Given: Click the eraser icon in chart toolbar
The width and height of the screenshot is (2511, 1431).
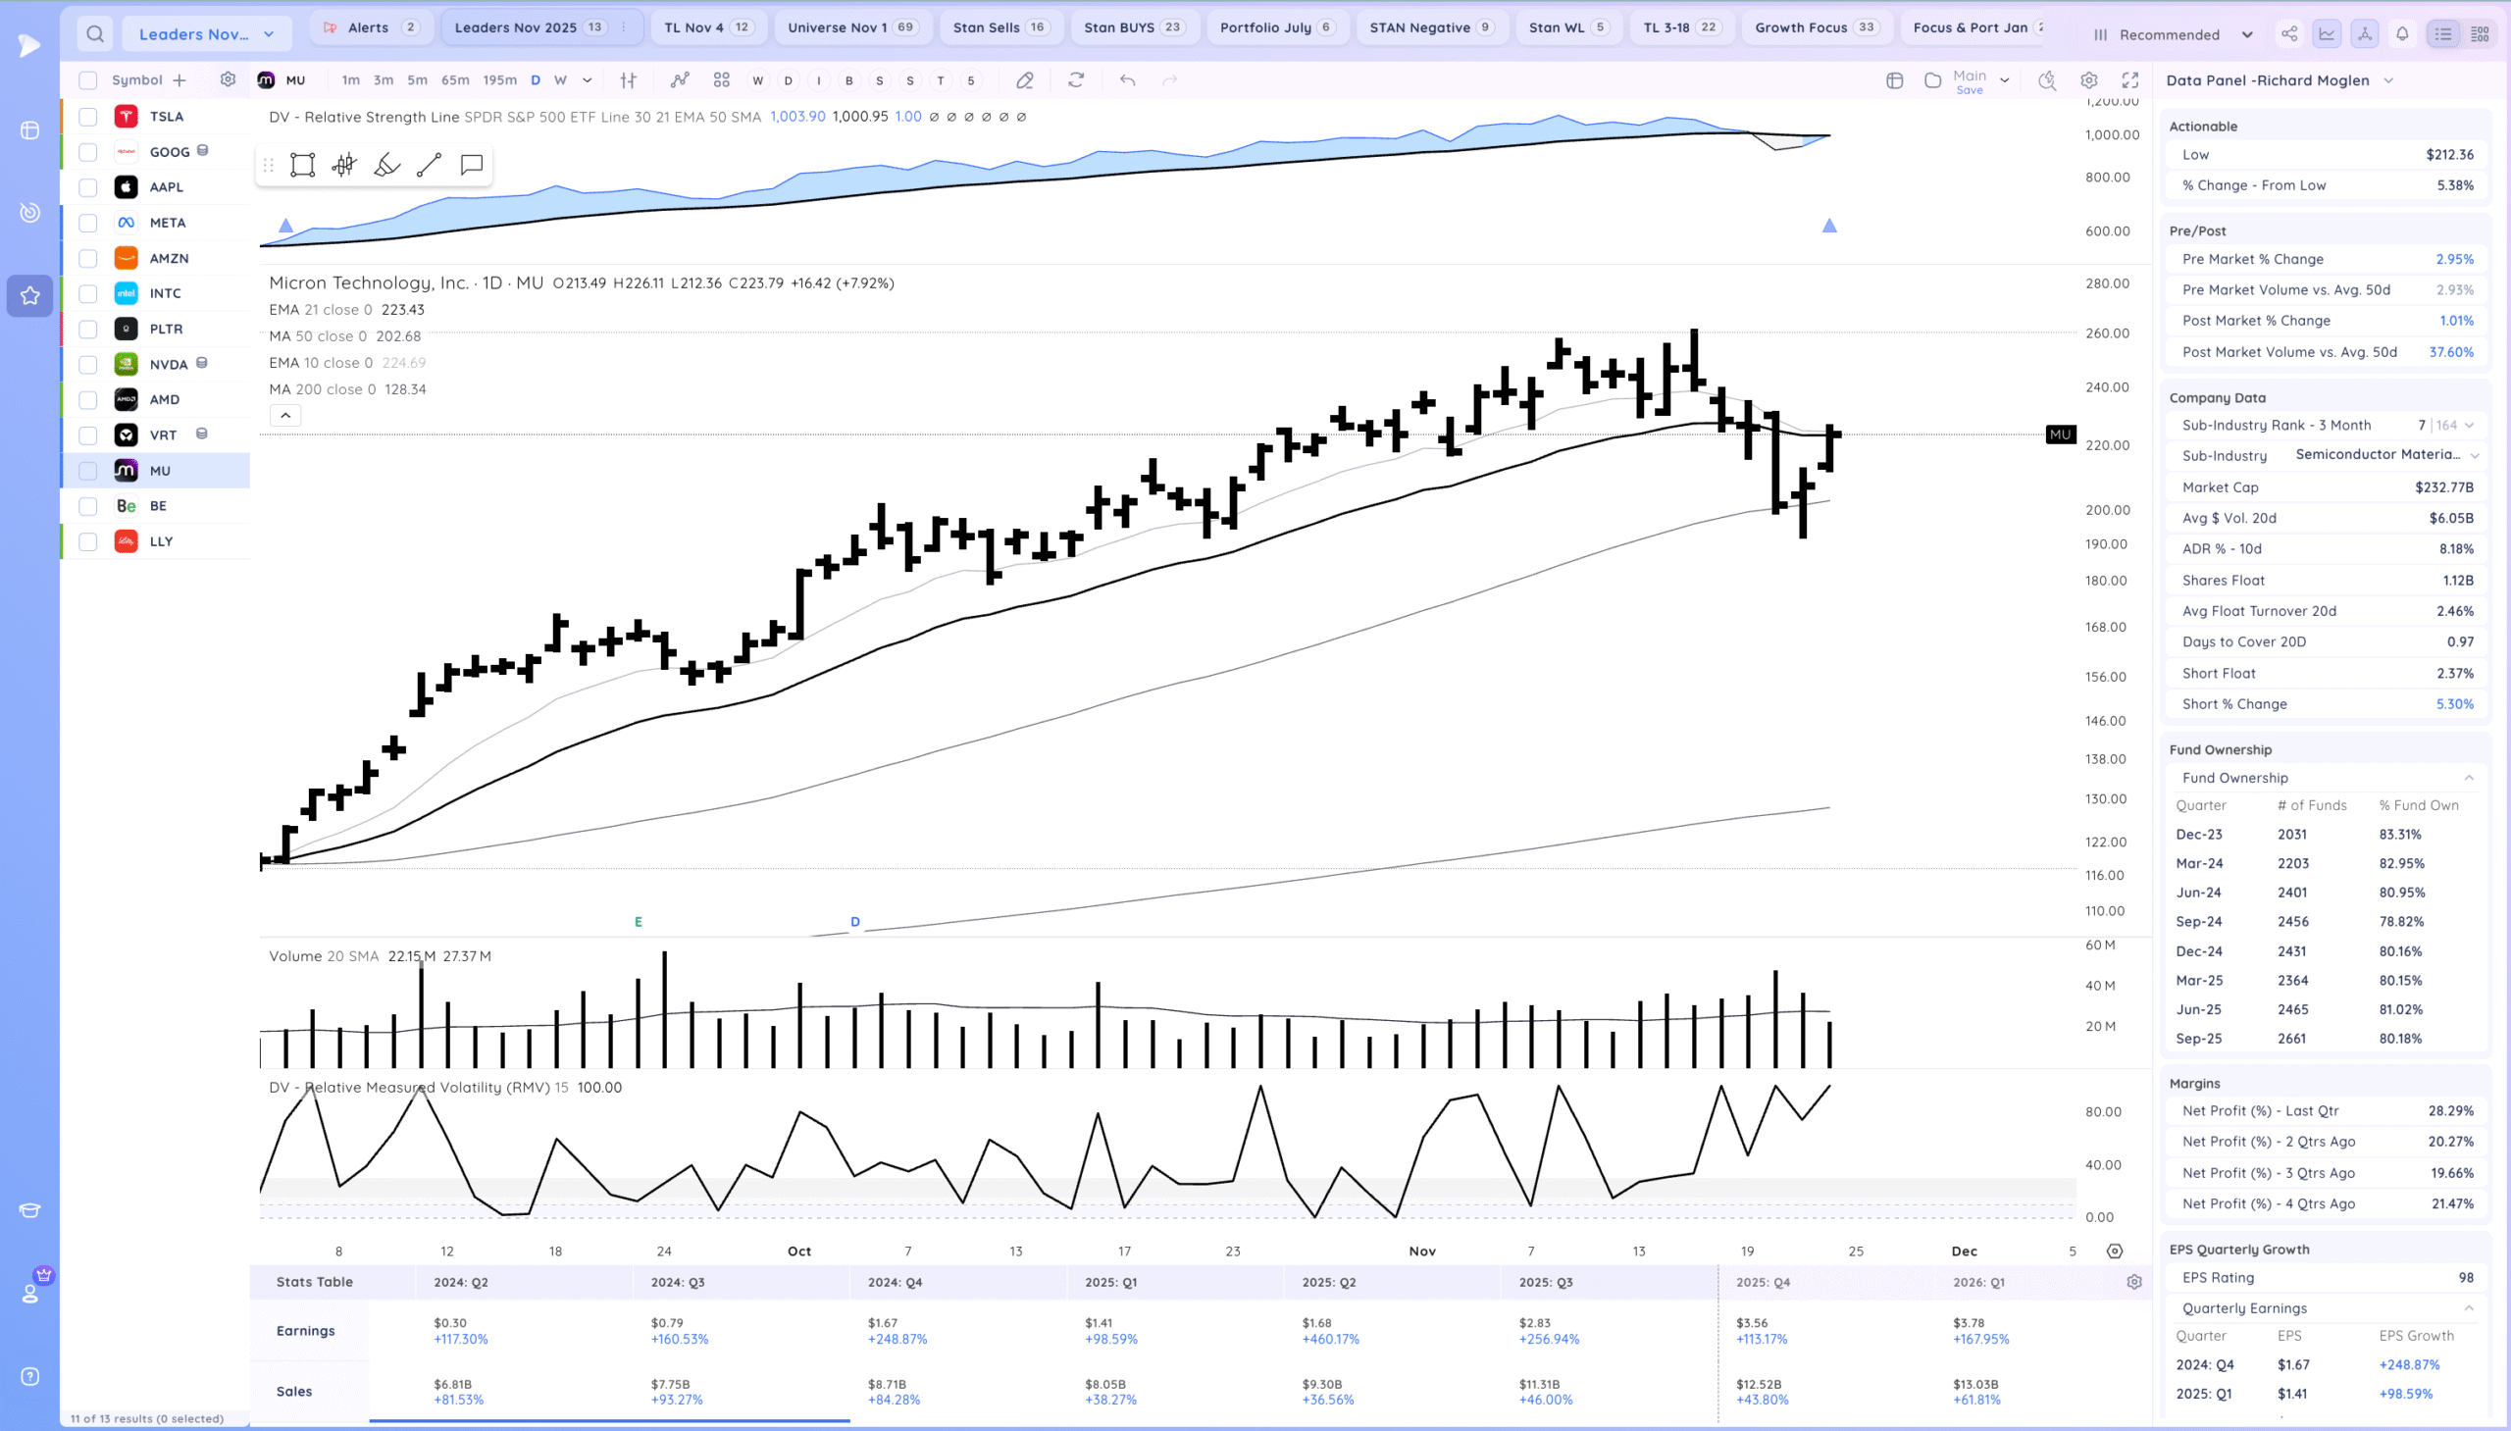Looking at the screenshot, I should coord(1024,80).
